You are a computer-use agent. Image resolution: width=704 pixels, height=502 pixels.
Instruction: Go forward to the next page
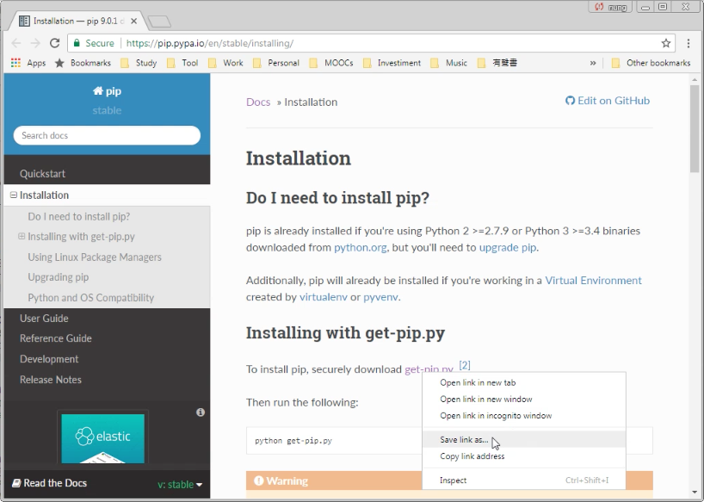coord(35,43)
